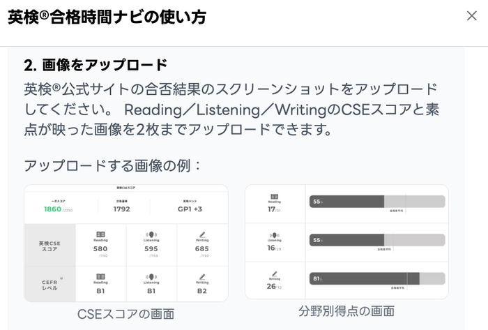Image resolution: width=488 pixels, height=330 pixels.
Task: Click the 分野別得点の画面 caption
Action: [x=346, y=311]
